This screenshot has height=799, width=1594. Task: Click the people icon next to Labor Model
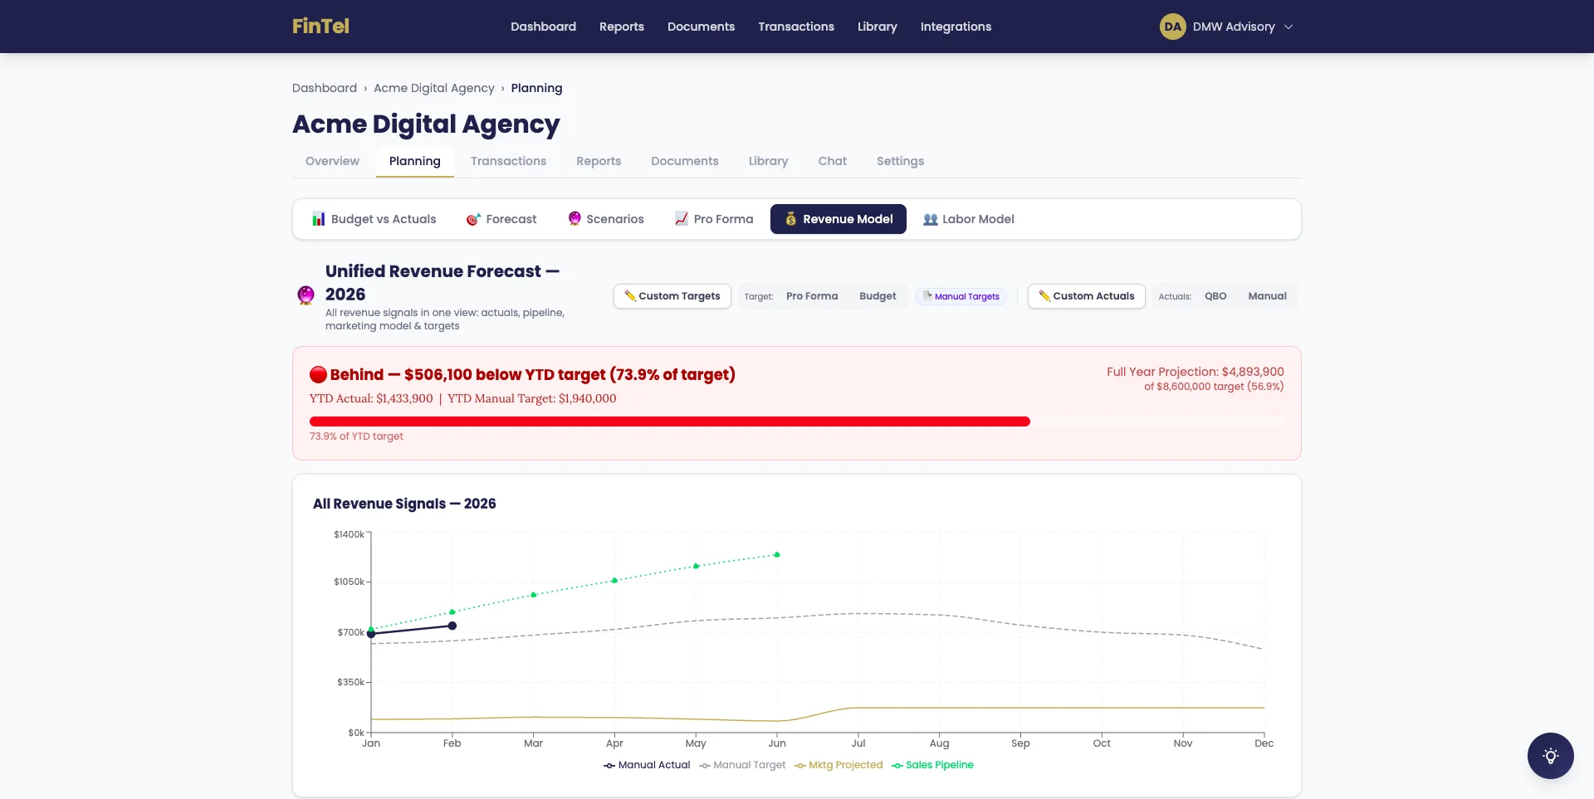929,219
